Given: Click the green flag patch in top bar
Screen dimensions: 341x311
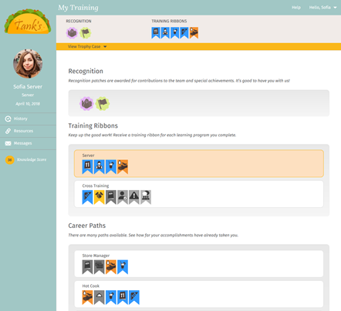Looking at the screenshot, I should tap(86, 33).
